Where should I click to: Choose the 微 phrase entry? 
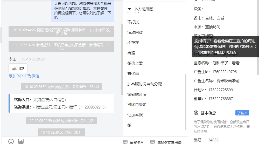(129, 125)
